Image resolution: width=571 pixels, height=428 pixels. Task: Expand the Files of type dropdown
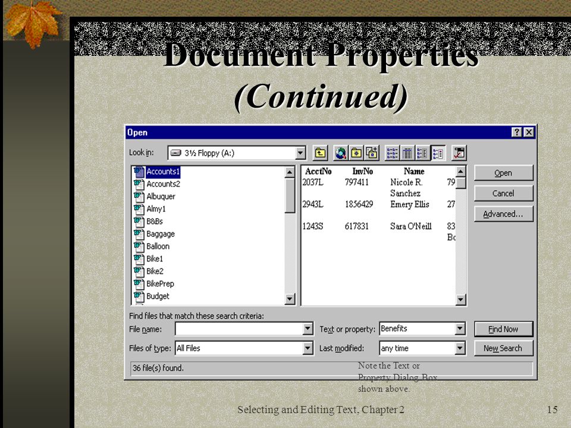[308, 348]
